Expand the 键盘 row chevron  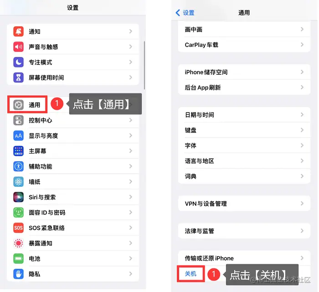[302, 130]
